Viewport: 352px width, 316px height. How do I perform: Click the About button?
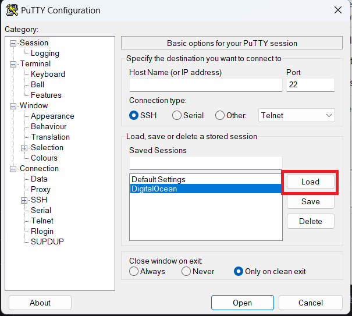(x=40, y=303)
